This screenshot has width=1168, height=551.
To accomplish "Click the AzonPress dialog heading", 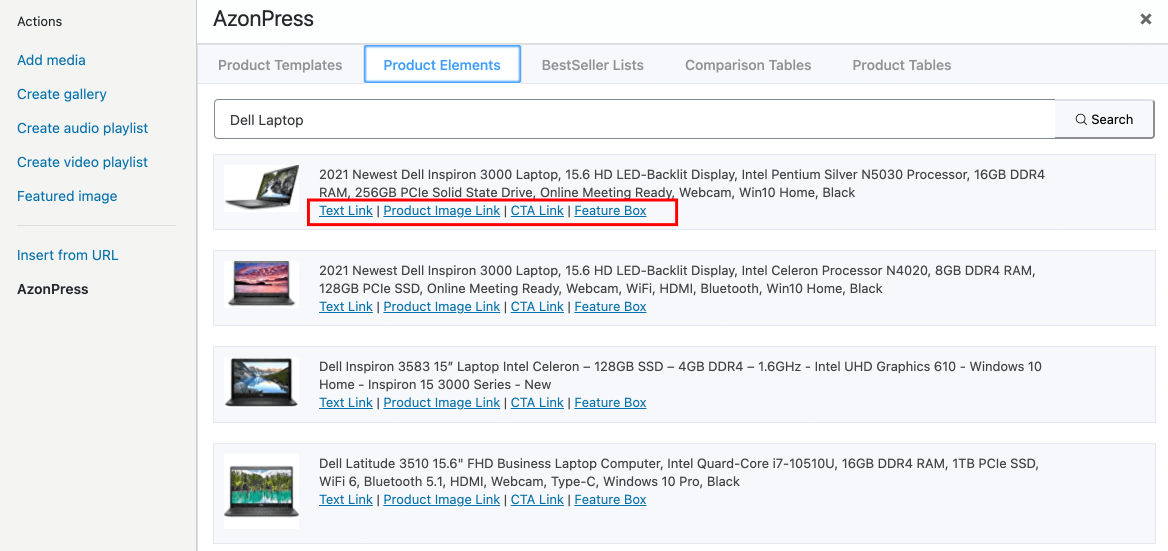I will [x=263, y=19].
